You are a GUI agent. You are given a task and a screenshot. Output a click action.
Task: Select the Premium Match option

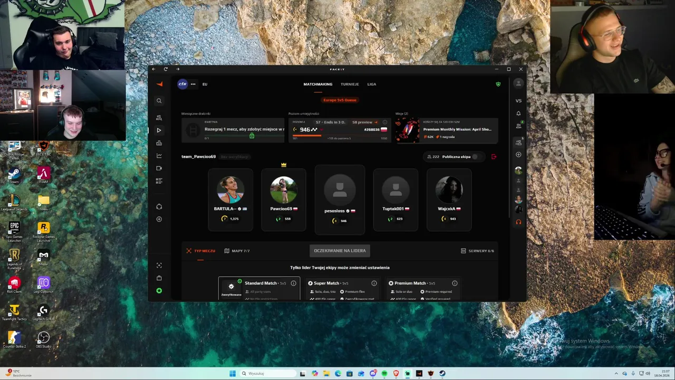[422, 289]
